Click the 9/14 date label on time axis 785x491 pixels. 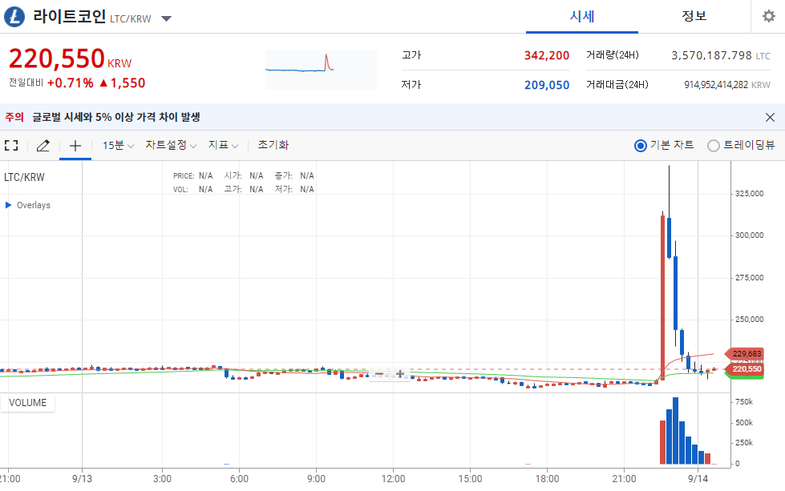tap(698, 479)
